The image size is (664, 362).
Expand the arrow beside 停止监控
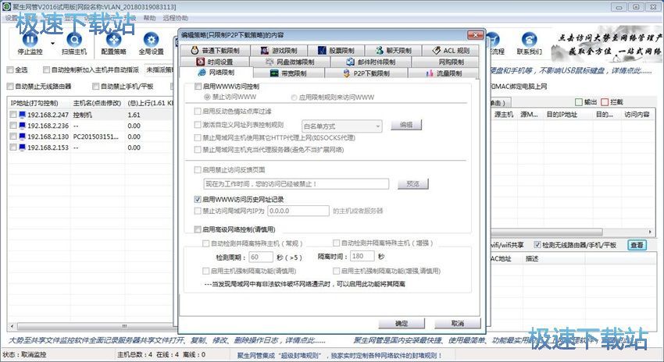(x=53, y=43)
